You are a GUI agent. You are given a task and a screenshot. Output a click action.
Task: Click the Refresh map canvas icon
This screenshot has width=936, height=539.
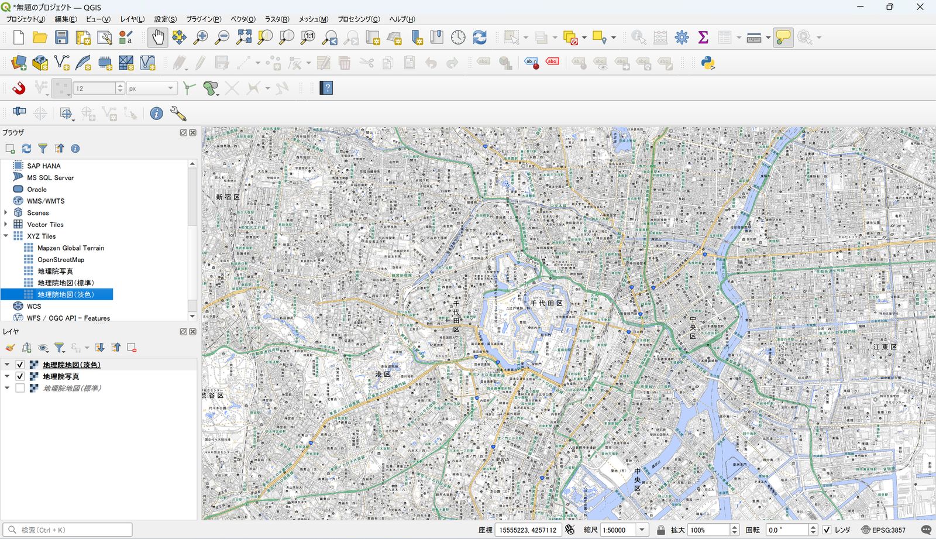[480, 37]
